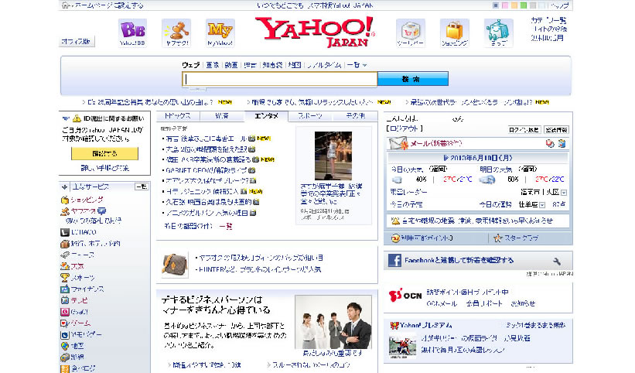Select the dark blue theme color swatch

[x=495, y=5]
